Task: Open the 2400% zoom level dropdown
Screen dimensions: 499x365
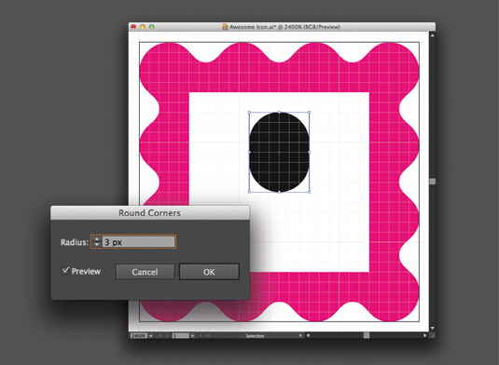Action: click(x=151, y=336)
